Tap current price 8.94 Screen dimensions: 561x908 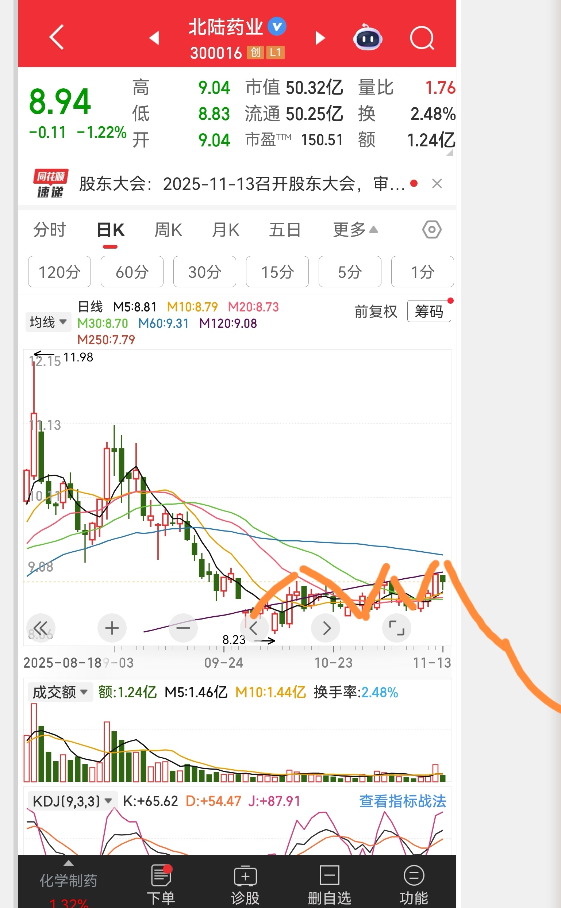(60, 101)
